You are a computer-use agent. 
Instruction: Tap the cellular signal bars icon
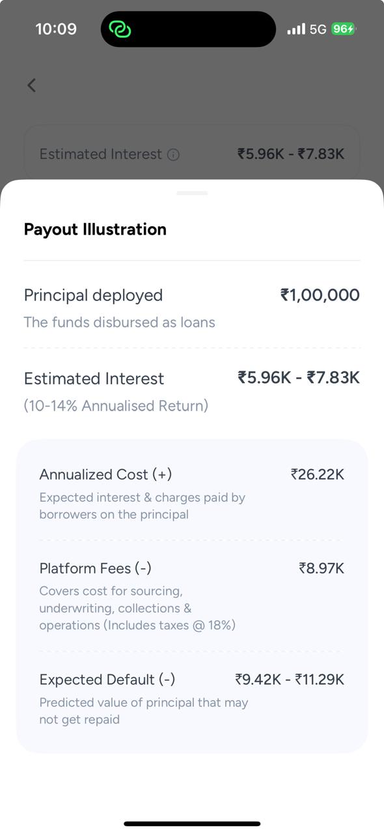pyautogui.click(x=296, y=29)
